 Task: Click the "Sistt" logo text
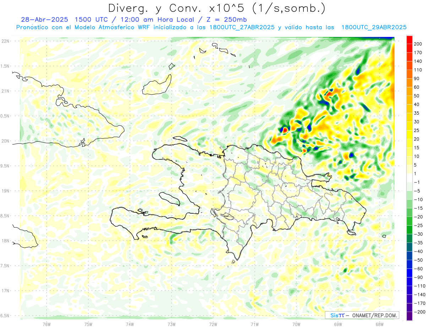pyautogui.click(x=337, y=315)
